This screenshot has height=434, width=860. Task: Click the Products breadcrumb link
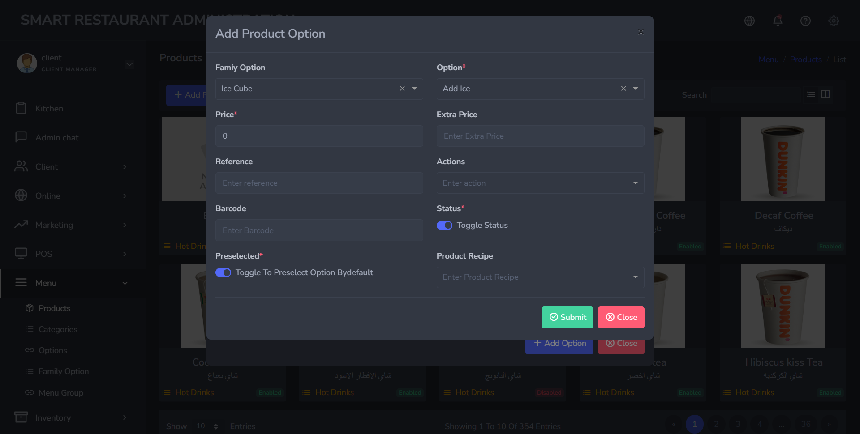coord(806,60)
